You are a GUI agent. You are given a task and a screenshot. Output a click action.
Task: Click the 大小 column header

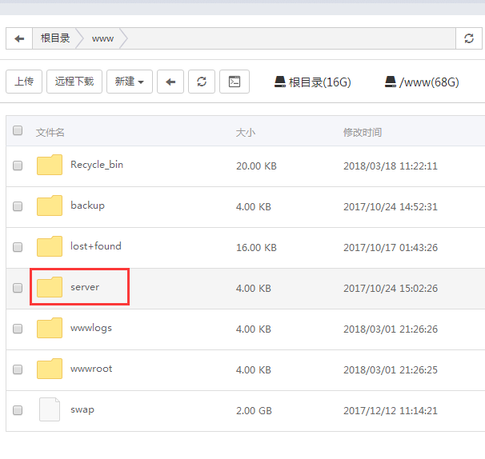click(x=246, y=133)
